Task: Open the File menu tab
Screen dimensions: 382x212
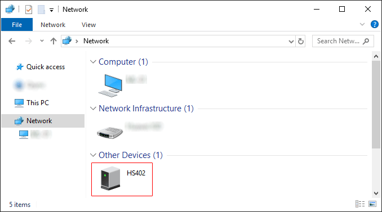Action: click(17, 25)
